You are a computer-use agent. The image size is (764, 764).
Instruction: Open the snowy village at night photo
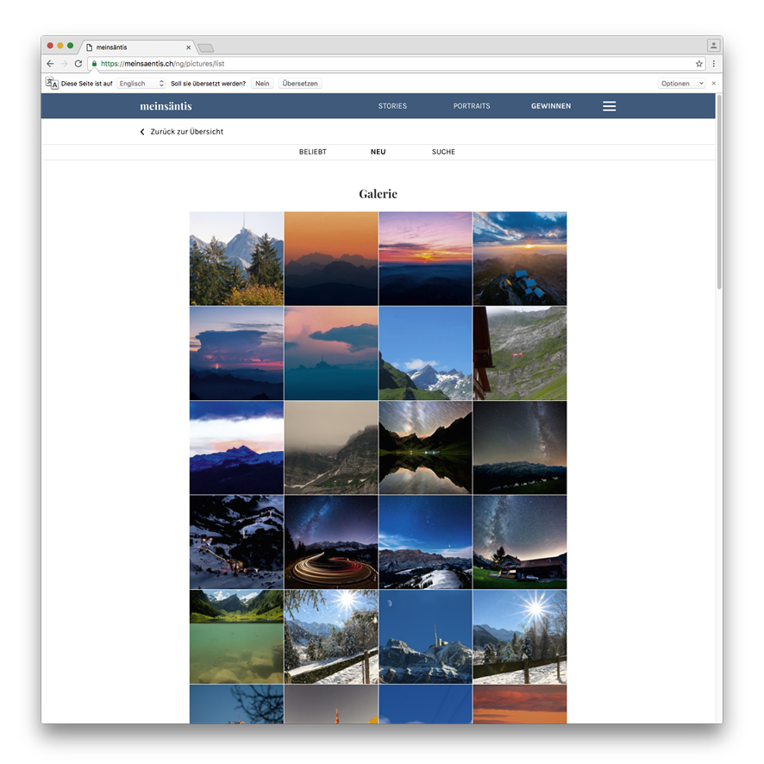(237, 542)
